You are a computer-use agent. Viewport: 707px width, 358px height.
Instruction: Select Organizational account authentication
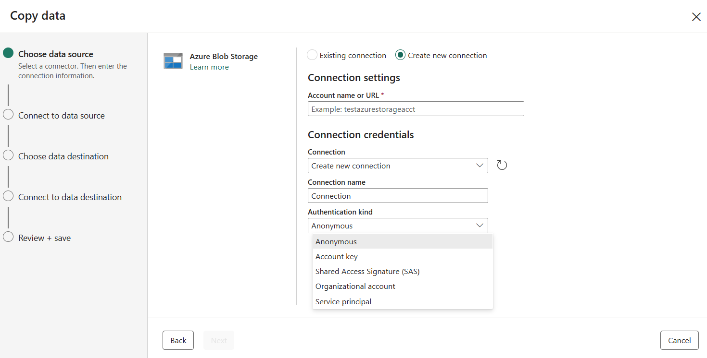pyautogui.click(x=355, y=286)
